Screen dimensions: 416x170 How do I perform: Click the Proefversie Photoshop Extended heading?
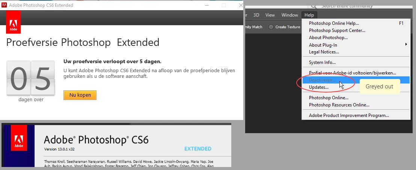coord(83,42)
